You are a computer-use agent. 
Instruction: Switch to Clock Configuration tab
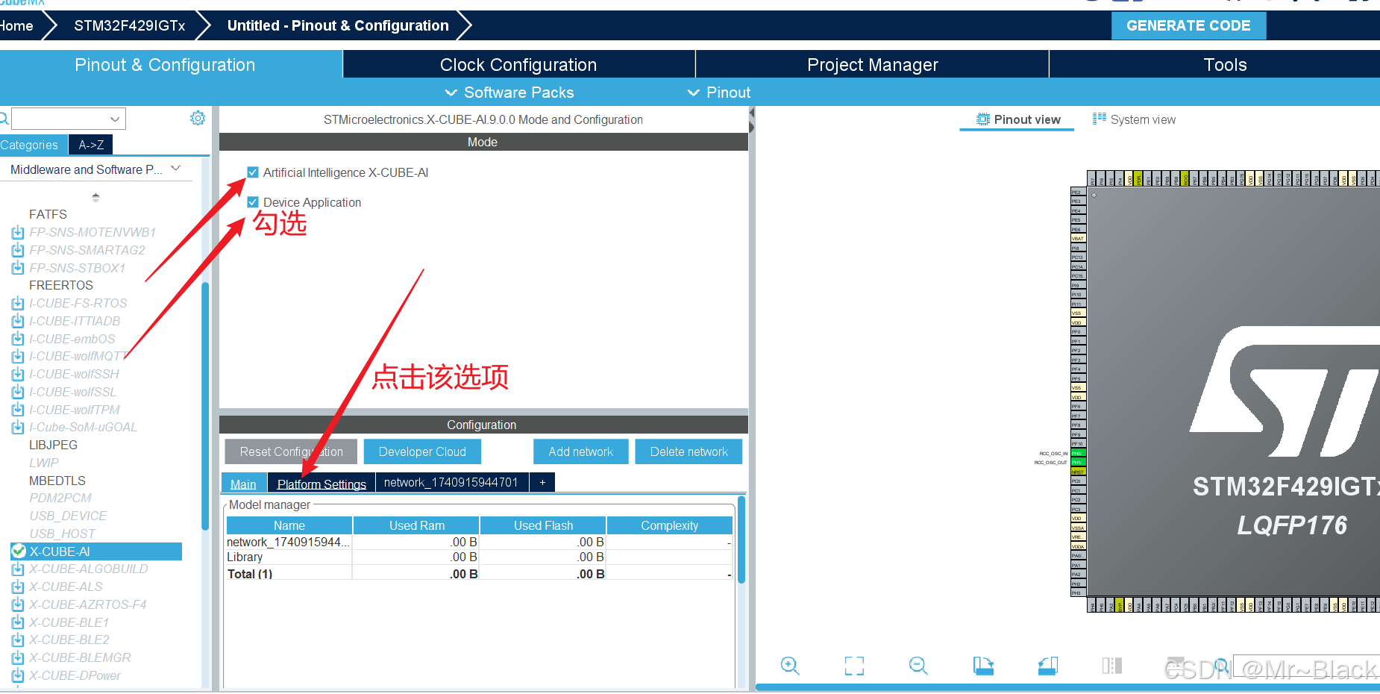(x=518, y=65)
